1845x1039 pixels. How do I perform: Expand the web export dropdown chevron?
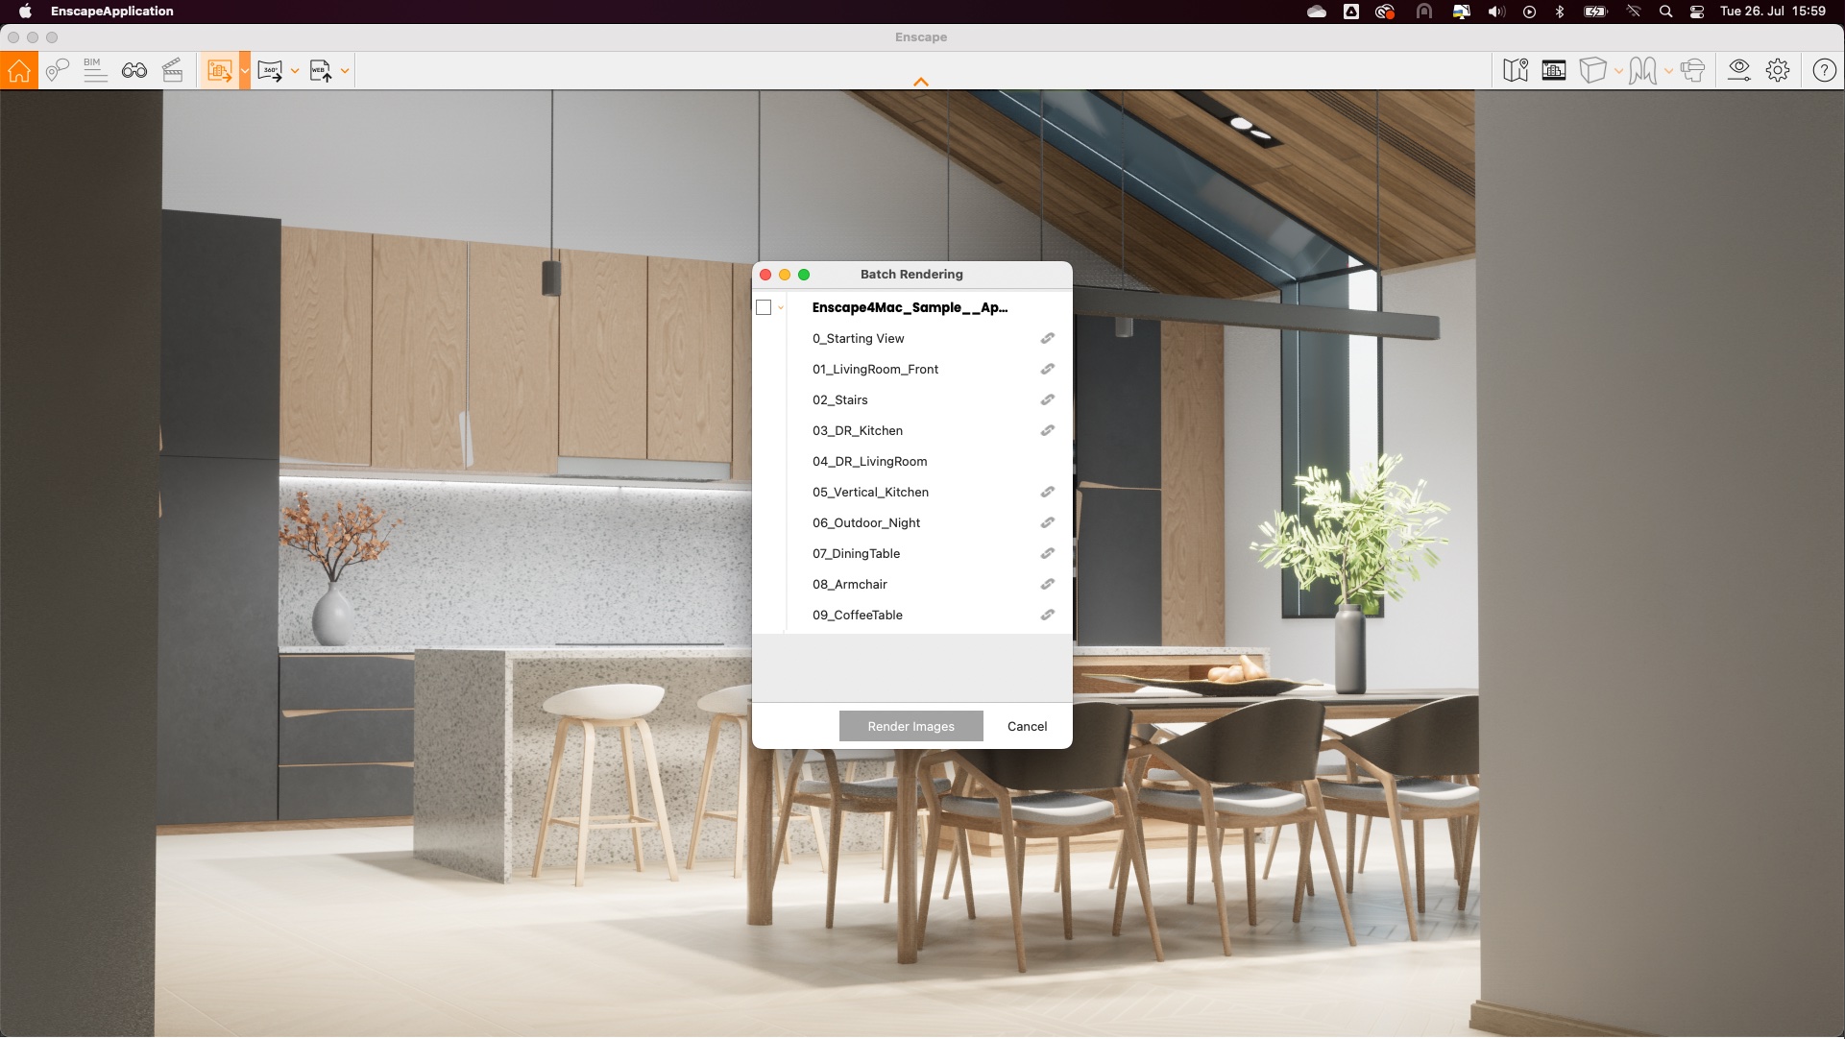[347, 70]
